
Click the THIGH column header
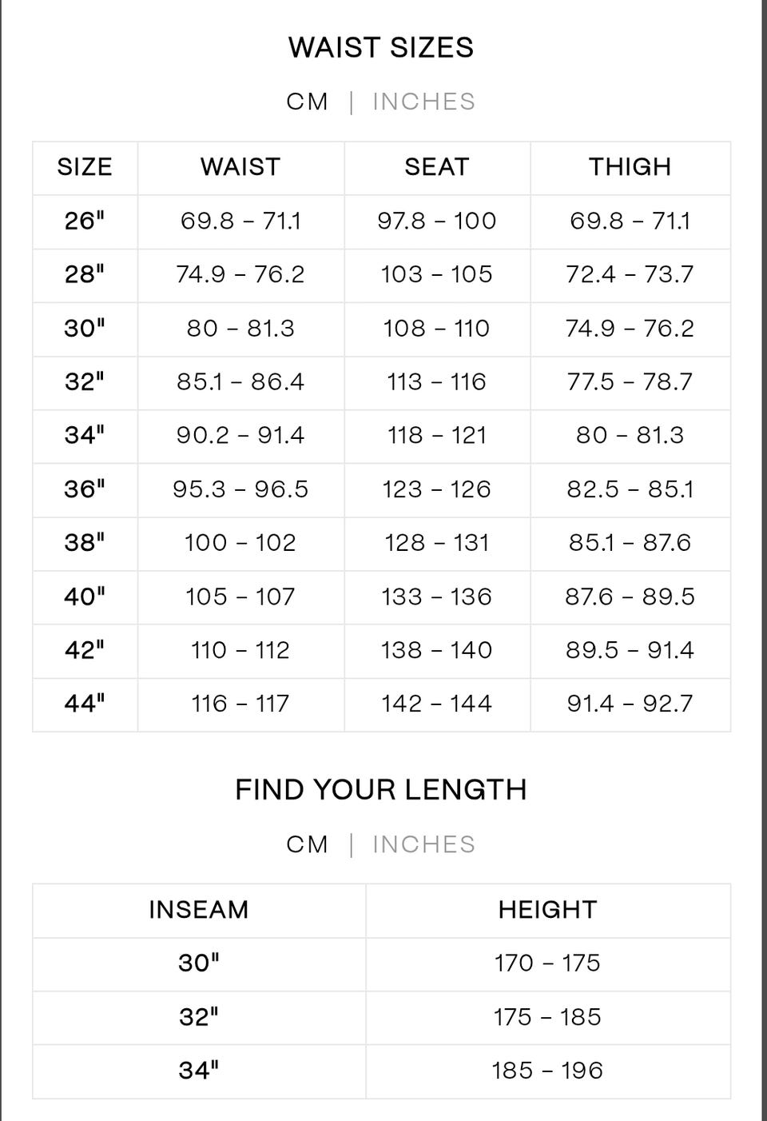630,167
